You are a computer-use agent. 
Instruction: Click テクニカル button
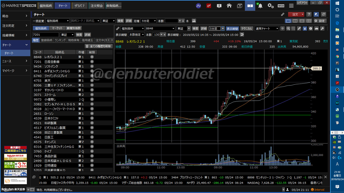tap(247, 29)
